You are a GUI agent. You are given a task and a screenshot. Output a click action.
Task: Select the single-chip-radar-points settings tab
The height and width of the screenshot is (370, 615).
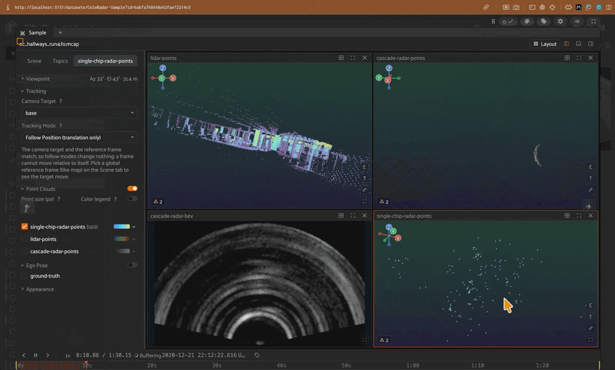pos(105,61)
